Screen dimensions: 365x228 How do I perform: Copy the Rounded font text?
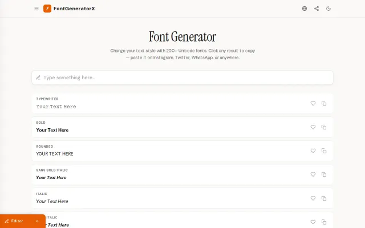click(324, 150)
